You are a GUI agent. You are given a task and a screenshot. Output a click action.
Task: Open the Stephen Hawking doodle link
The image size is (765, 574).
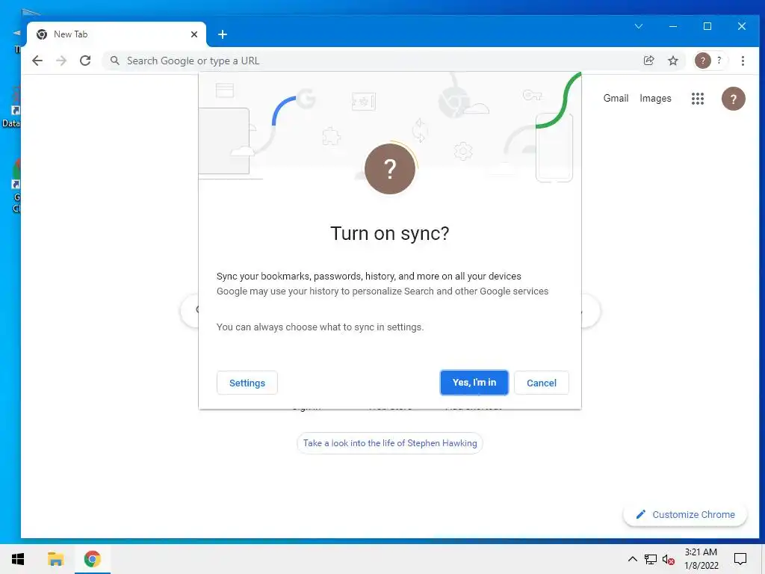(390, 443)
